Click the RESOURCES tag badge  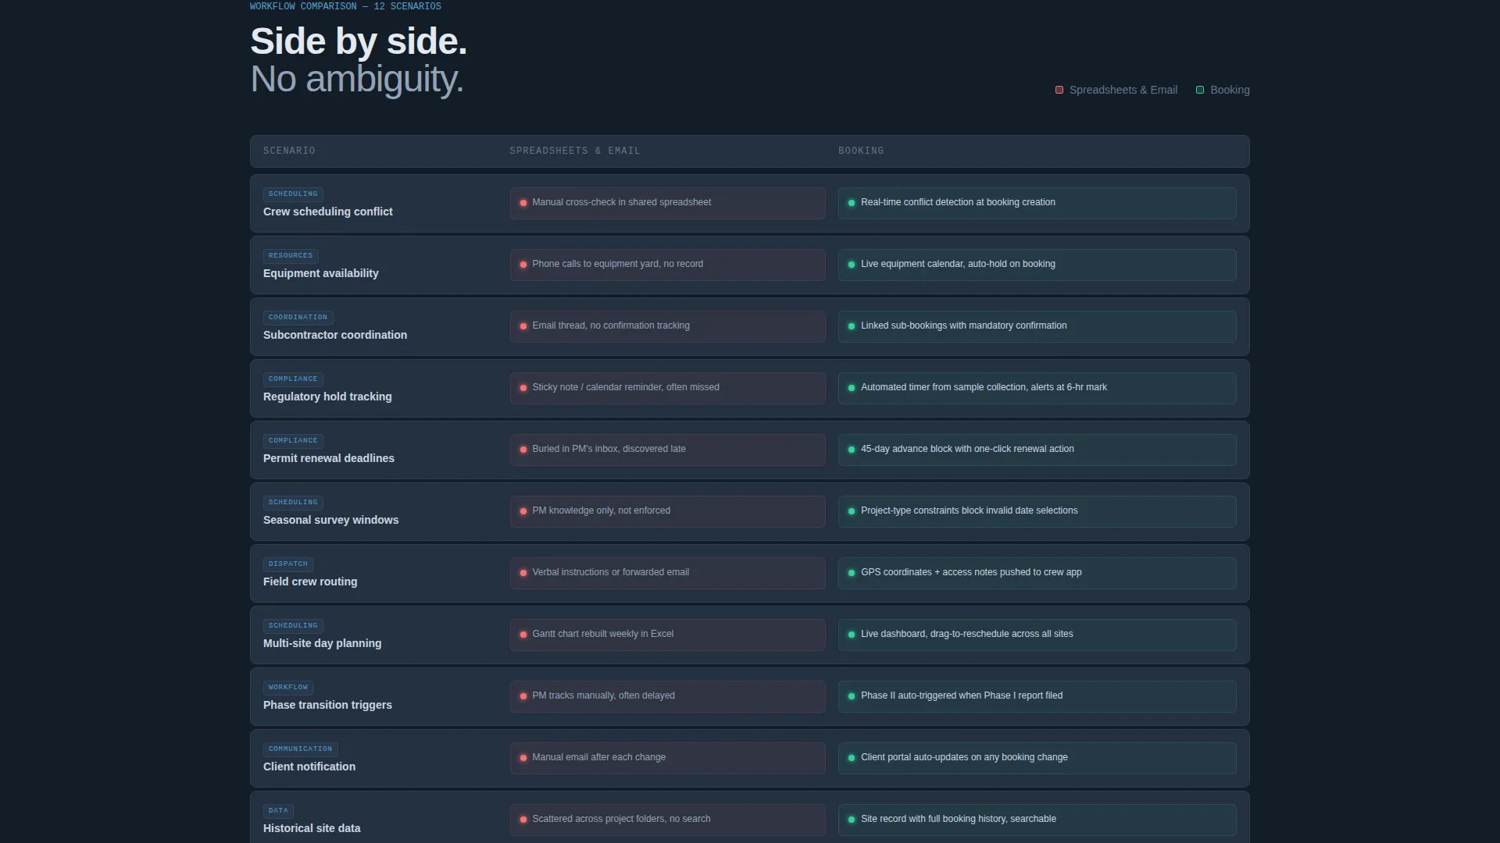point(291,256)
